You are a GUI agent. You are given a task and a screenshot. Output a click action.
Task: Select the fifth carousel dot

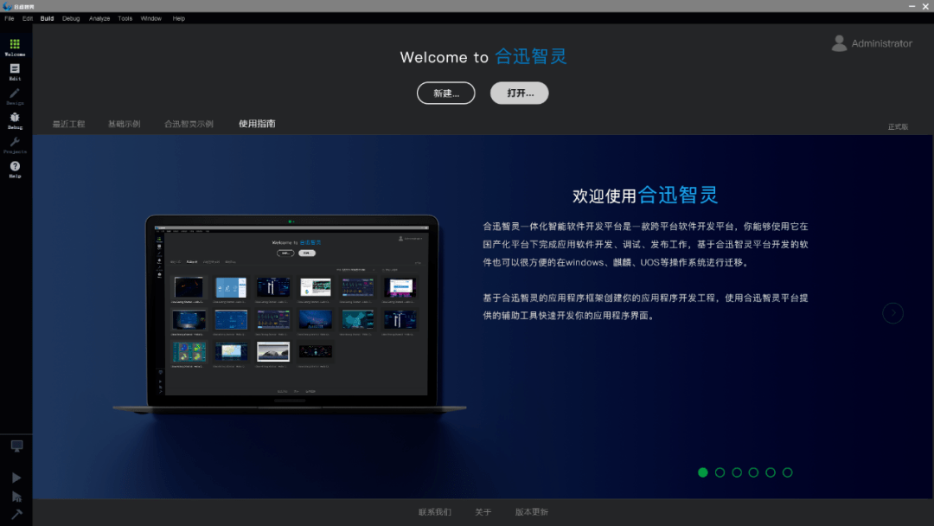click(x=771, y=472)
